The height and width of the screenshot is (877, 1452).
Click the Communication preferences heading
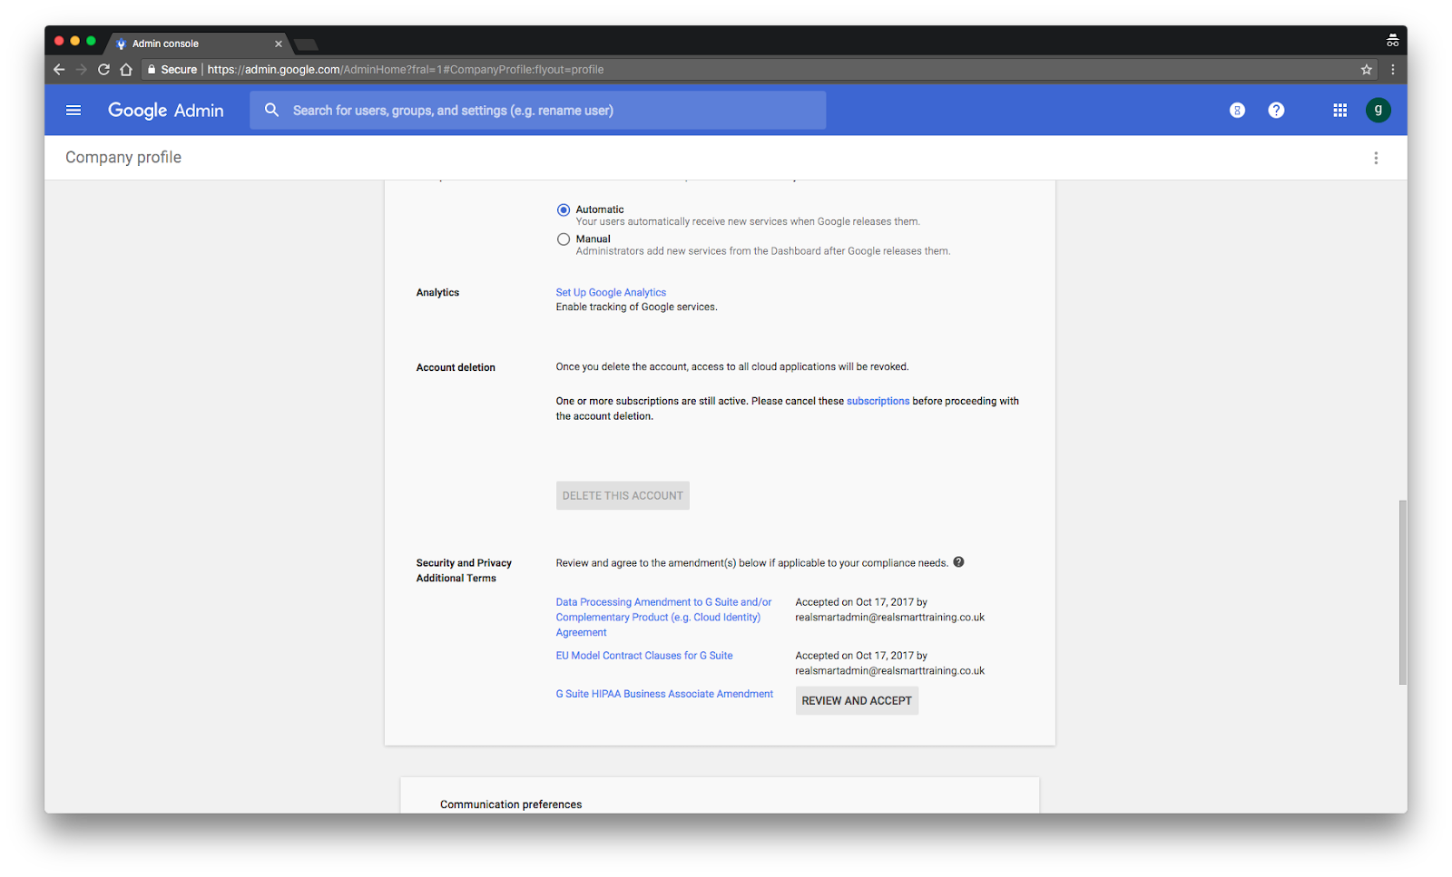point(511,804)
